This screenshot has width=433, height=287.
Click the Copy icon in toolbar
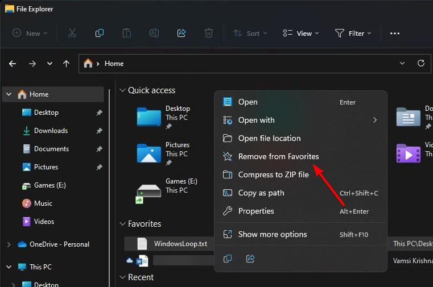pyautogui.click(x=100, y=33)
